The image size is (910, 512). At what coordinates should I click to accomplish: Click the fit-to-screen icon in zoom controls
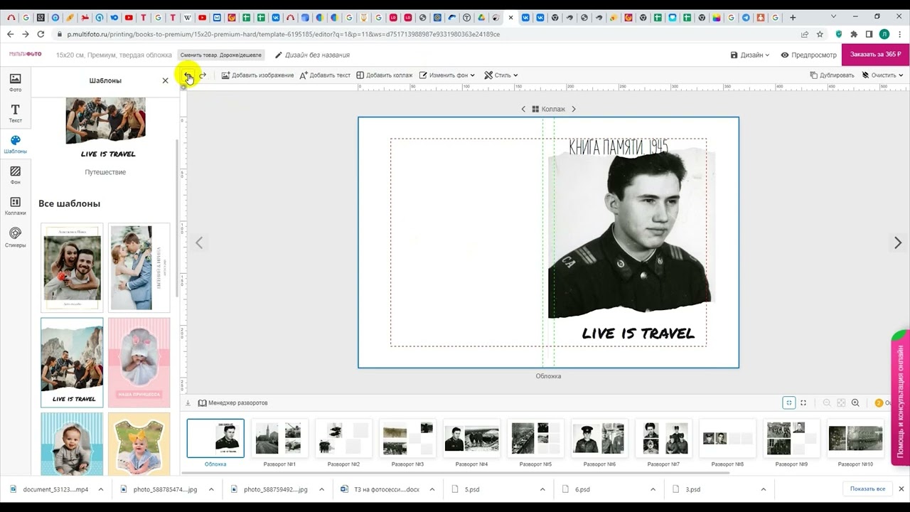point(789,403)
